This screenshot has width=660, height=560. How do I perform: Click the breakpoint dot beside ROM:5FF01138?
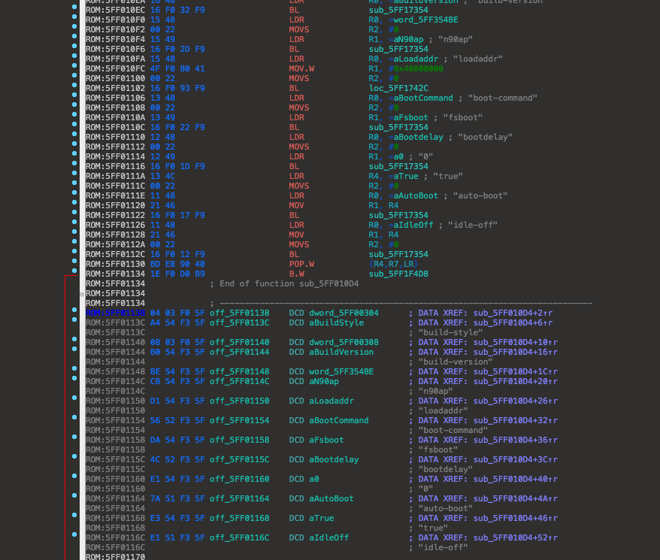pos(74,310)
